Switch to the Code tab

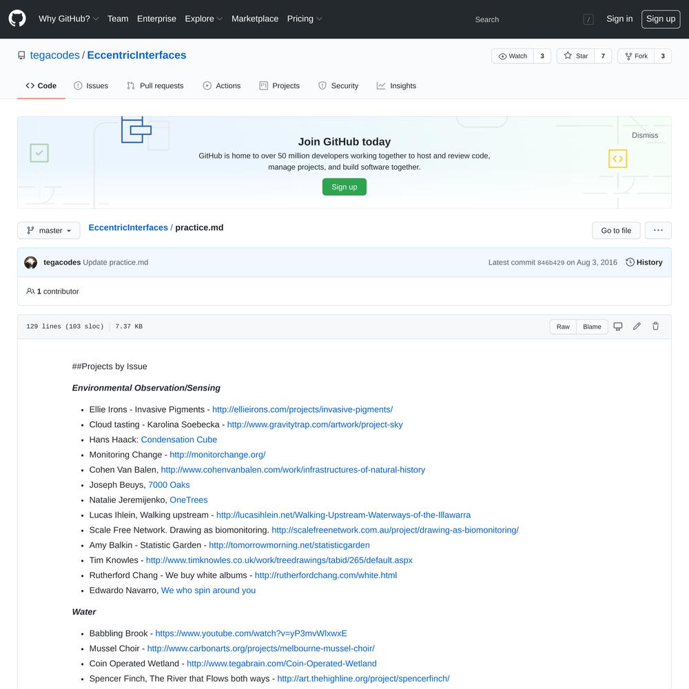(41, 85)
